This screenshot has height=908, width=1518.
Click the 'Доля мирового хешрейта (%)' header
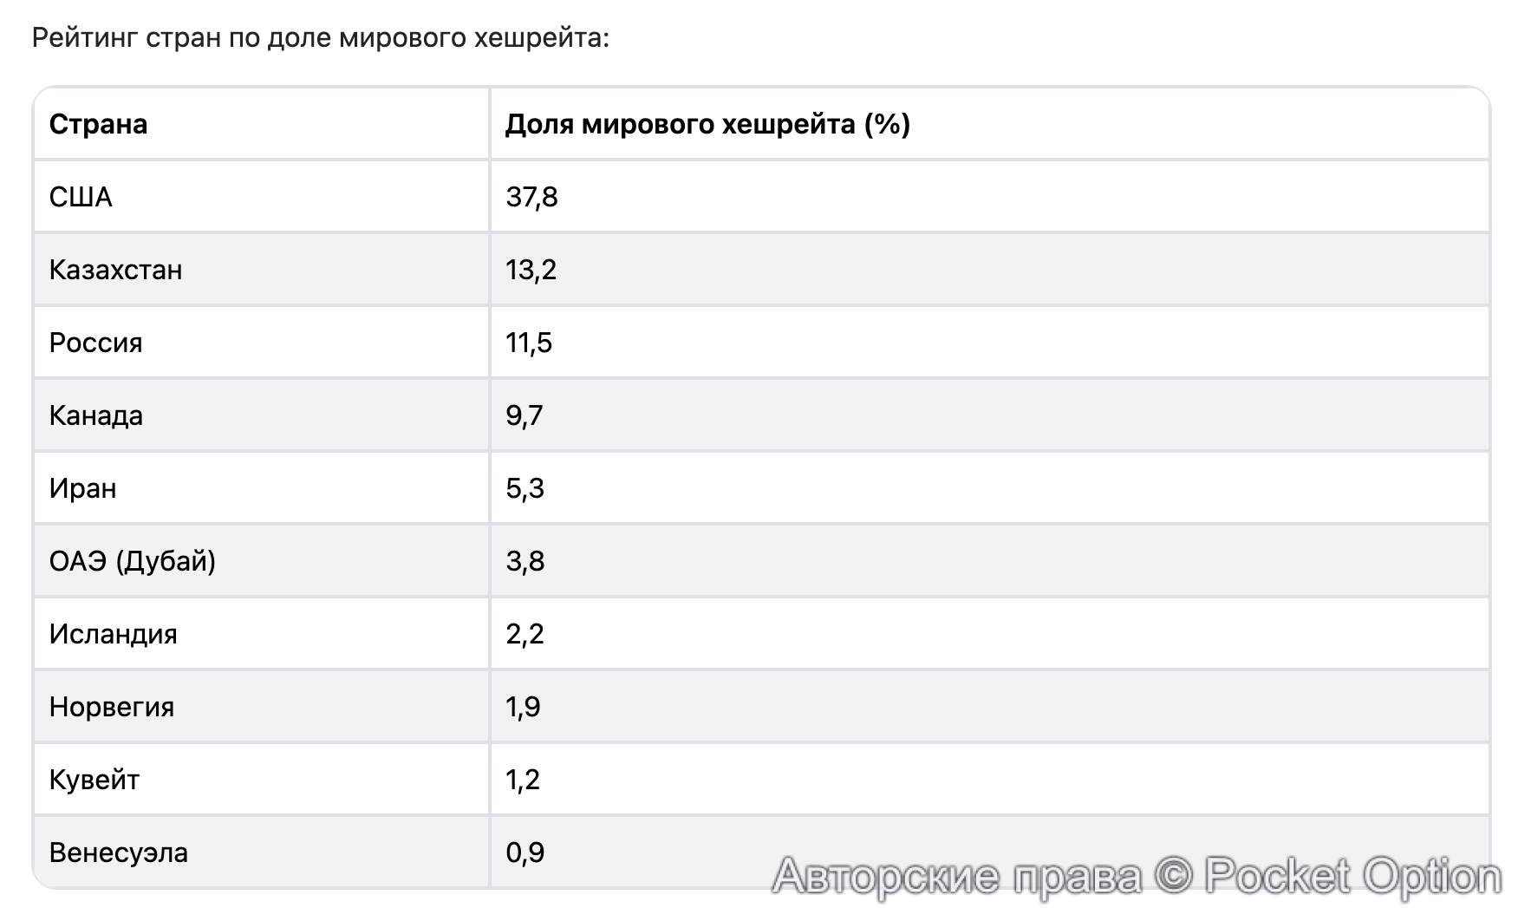[707, 125]
